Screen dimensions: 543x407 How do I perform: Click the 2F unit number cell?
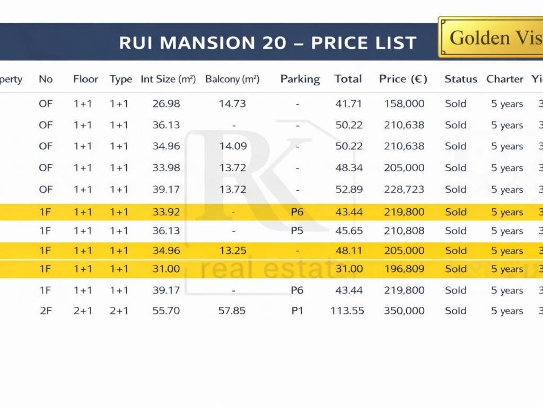[x=46, y=311]
